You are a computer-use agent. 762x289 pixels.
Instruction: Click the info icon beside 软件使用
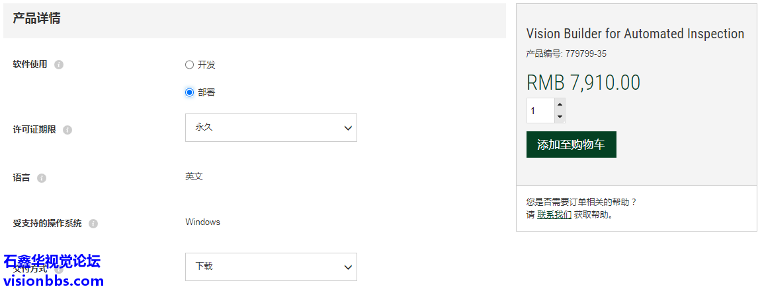(59, 65)
